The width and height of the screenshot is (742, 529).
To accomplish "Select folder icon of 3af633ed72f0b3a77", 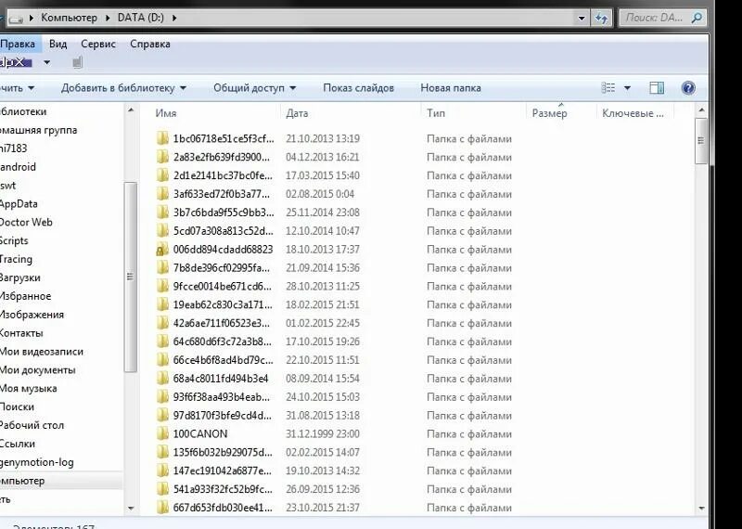I will click(162, 194).
